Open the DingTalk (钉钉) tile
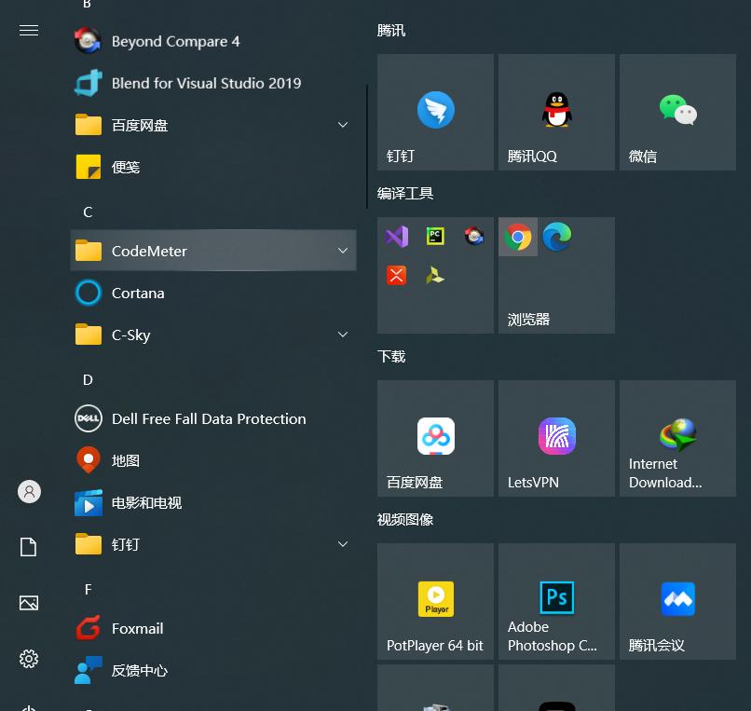Viewport: 751px width, 711px height. 435,113
